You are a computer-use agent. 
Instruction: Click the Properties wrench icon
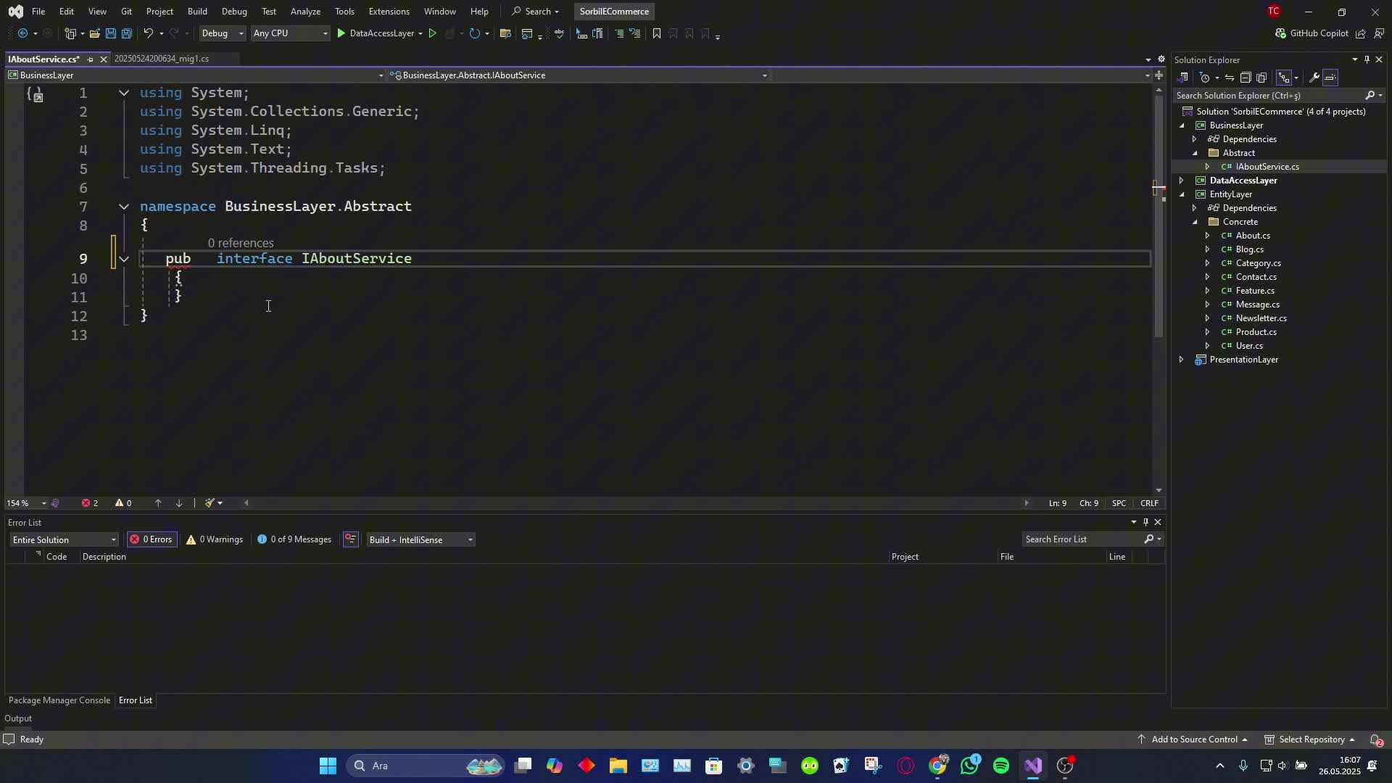(1314, 78)
